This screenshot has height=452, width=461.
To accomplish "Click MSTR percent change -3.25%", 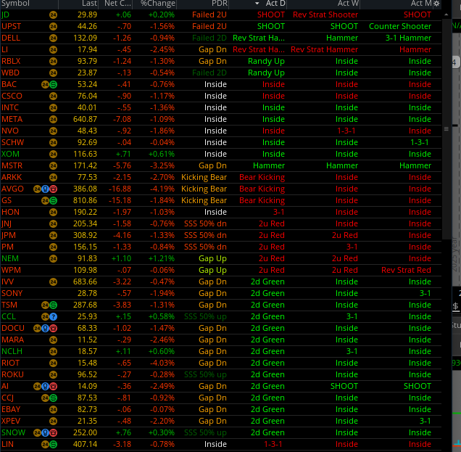I will [x=162, y=166].
